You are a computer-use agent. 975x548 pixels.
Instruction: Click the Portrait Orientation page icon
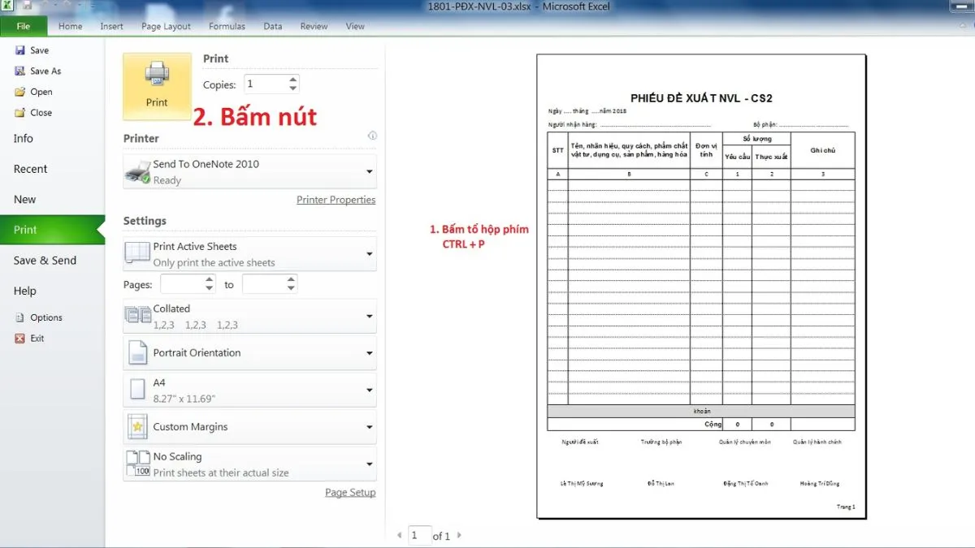coord(136,352)
